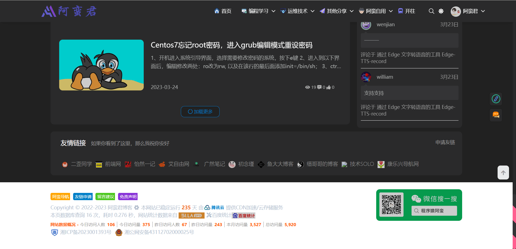Open 湘公网安备43112702000025号 link
The height and width of the screenshot is (249, 516).
pos(159,232)
